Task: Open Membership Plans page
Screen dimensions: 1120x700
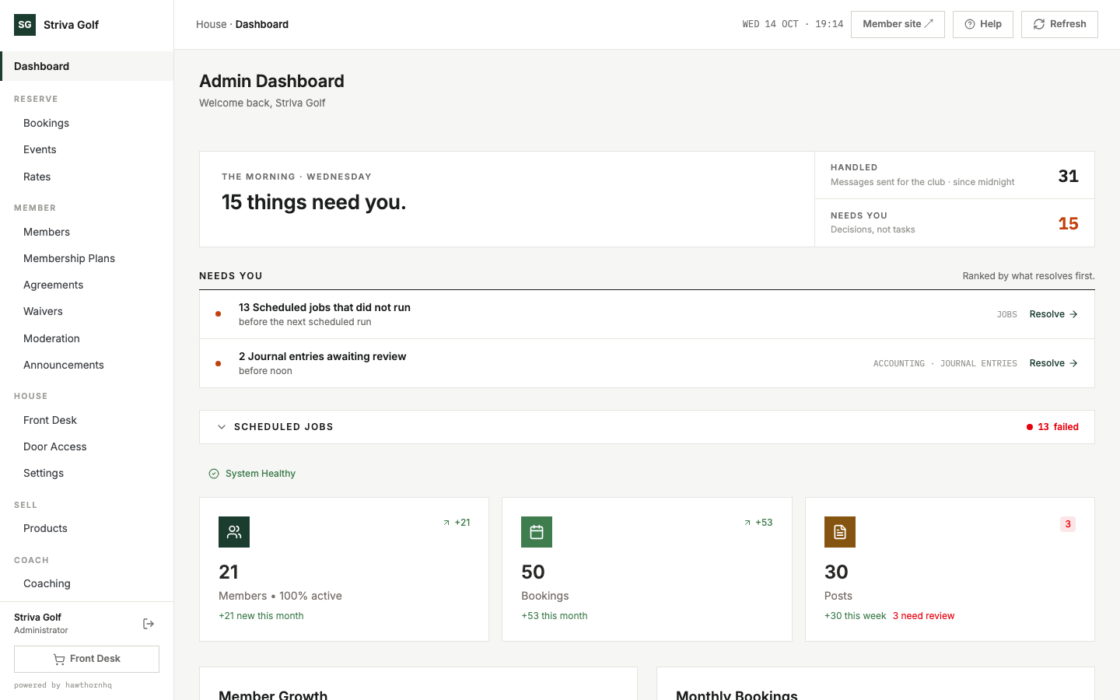Action: point(87,258)
